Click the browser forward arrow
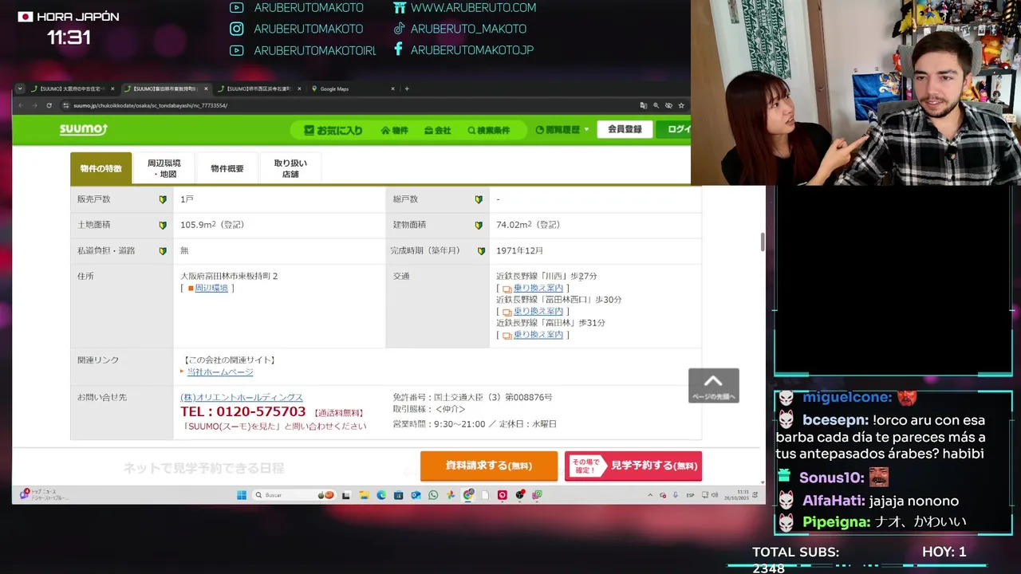Viewport: 1021px width, 574px height. click(x=35, y=105)
